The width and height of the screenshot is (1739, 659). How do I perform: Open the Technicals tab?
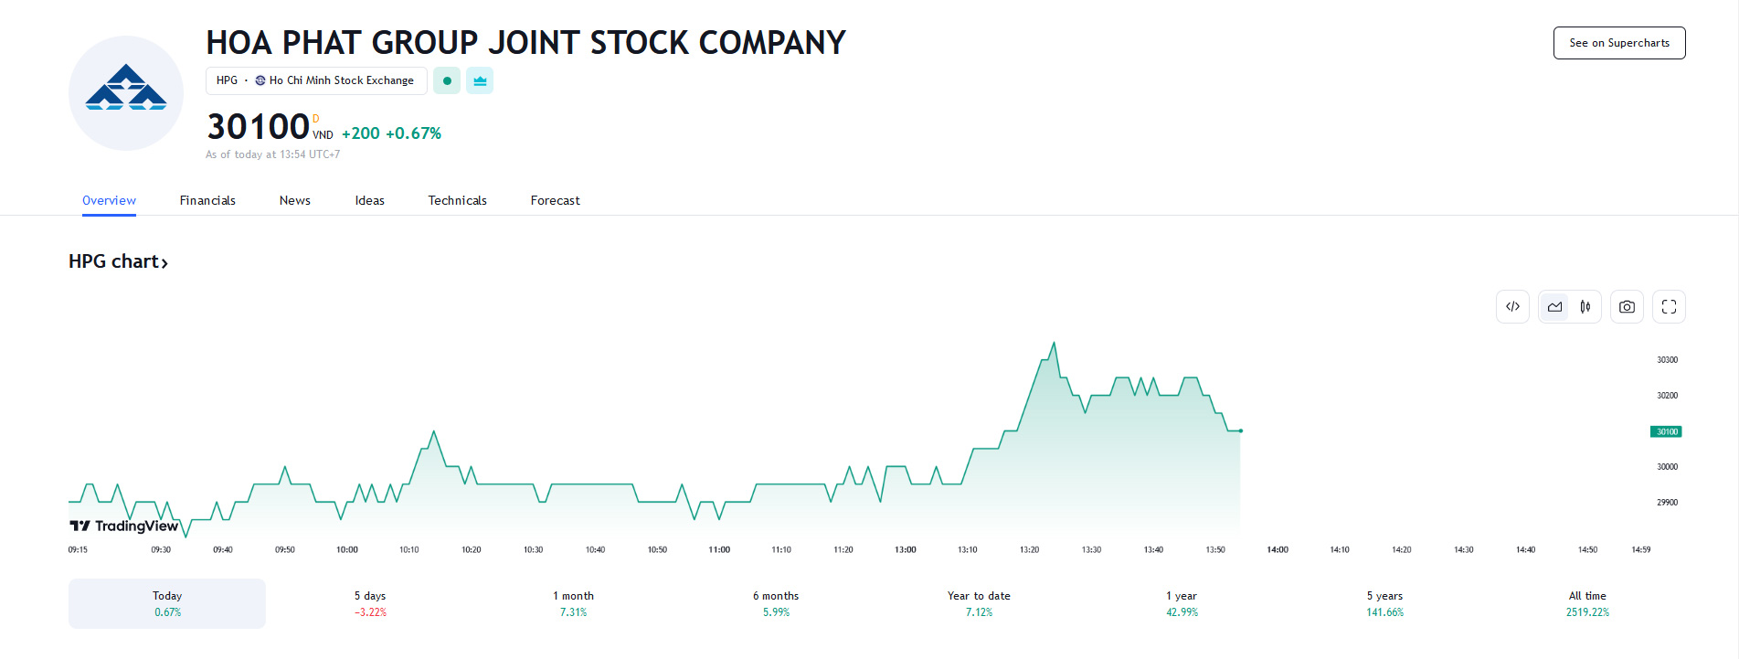[457, 200]
